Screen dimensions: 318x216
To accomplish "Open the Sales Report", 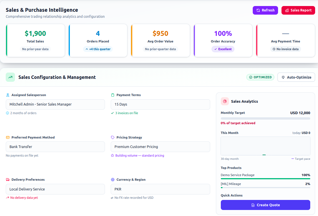I will (298, 10).
